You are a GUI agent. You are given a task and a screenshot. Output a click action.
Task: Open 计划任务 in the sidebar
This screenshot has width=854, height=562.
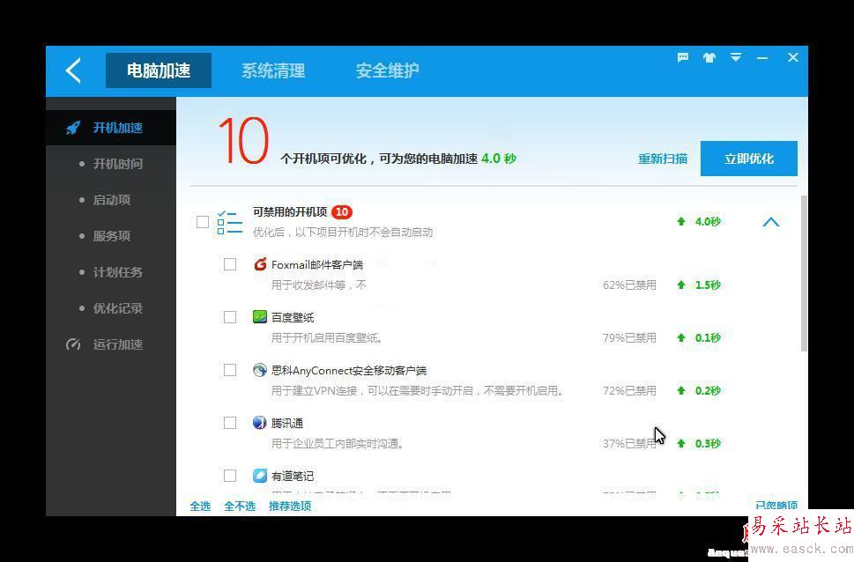[117, 271]
